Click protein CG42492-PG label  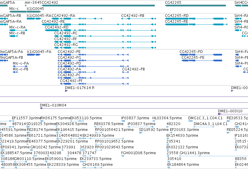click(x=69, y=58)
